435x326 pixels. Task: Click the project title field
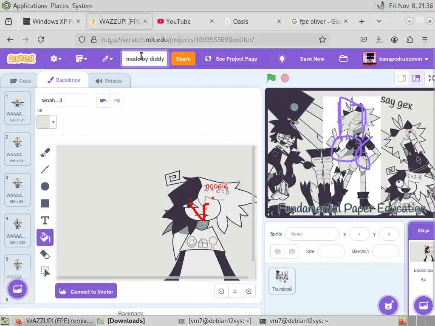point(145,59)
